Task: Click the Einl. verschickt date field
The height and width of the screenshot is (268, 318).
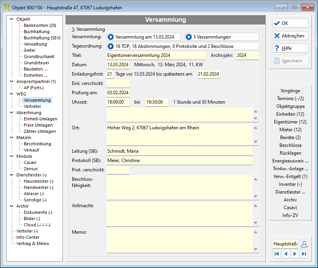Action: 118,83
